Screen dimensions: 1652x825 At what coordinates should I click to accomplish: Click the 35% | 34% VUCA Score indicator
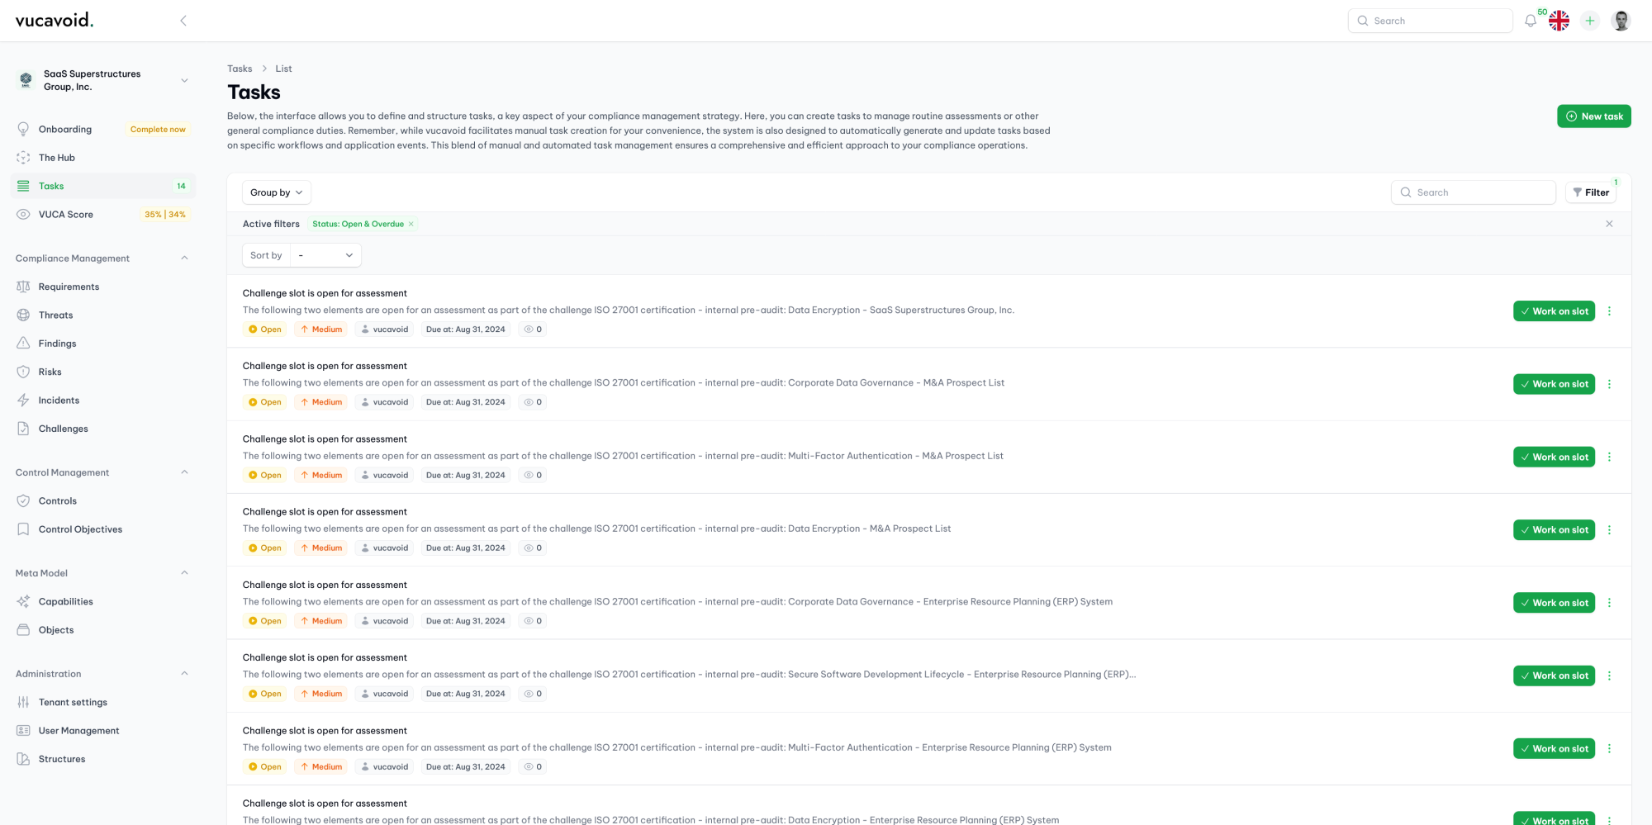(x=165, y=214)
